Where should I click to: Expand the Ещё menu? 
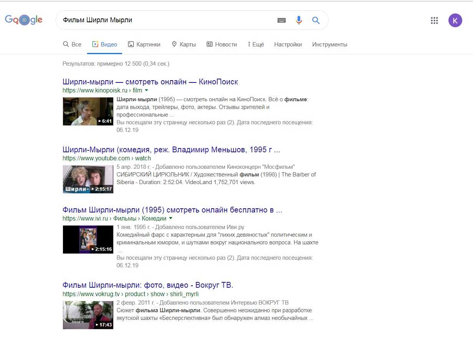[256, 44]
